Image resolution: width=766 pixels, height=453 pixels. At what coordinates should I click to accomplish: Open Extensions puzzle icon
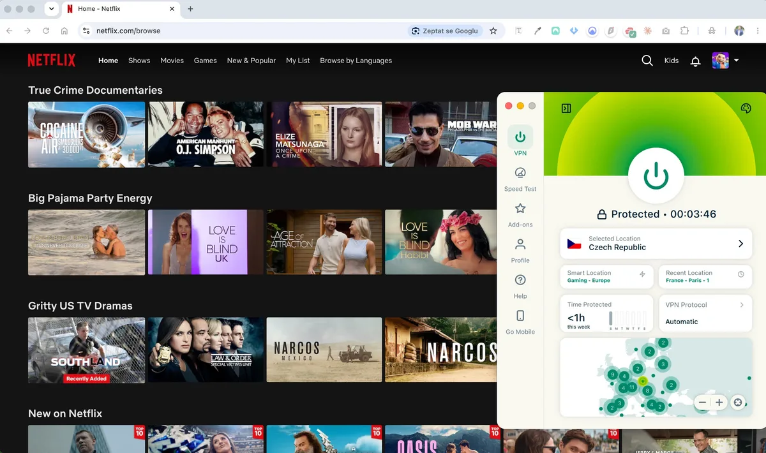pyautogui.click(x=684, y=31)
